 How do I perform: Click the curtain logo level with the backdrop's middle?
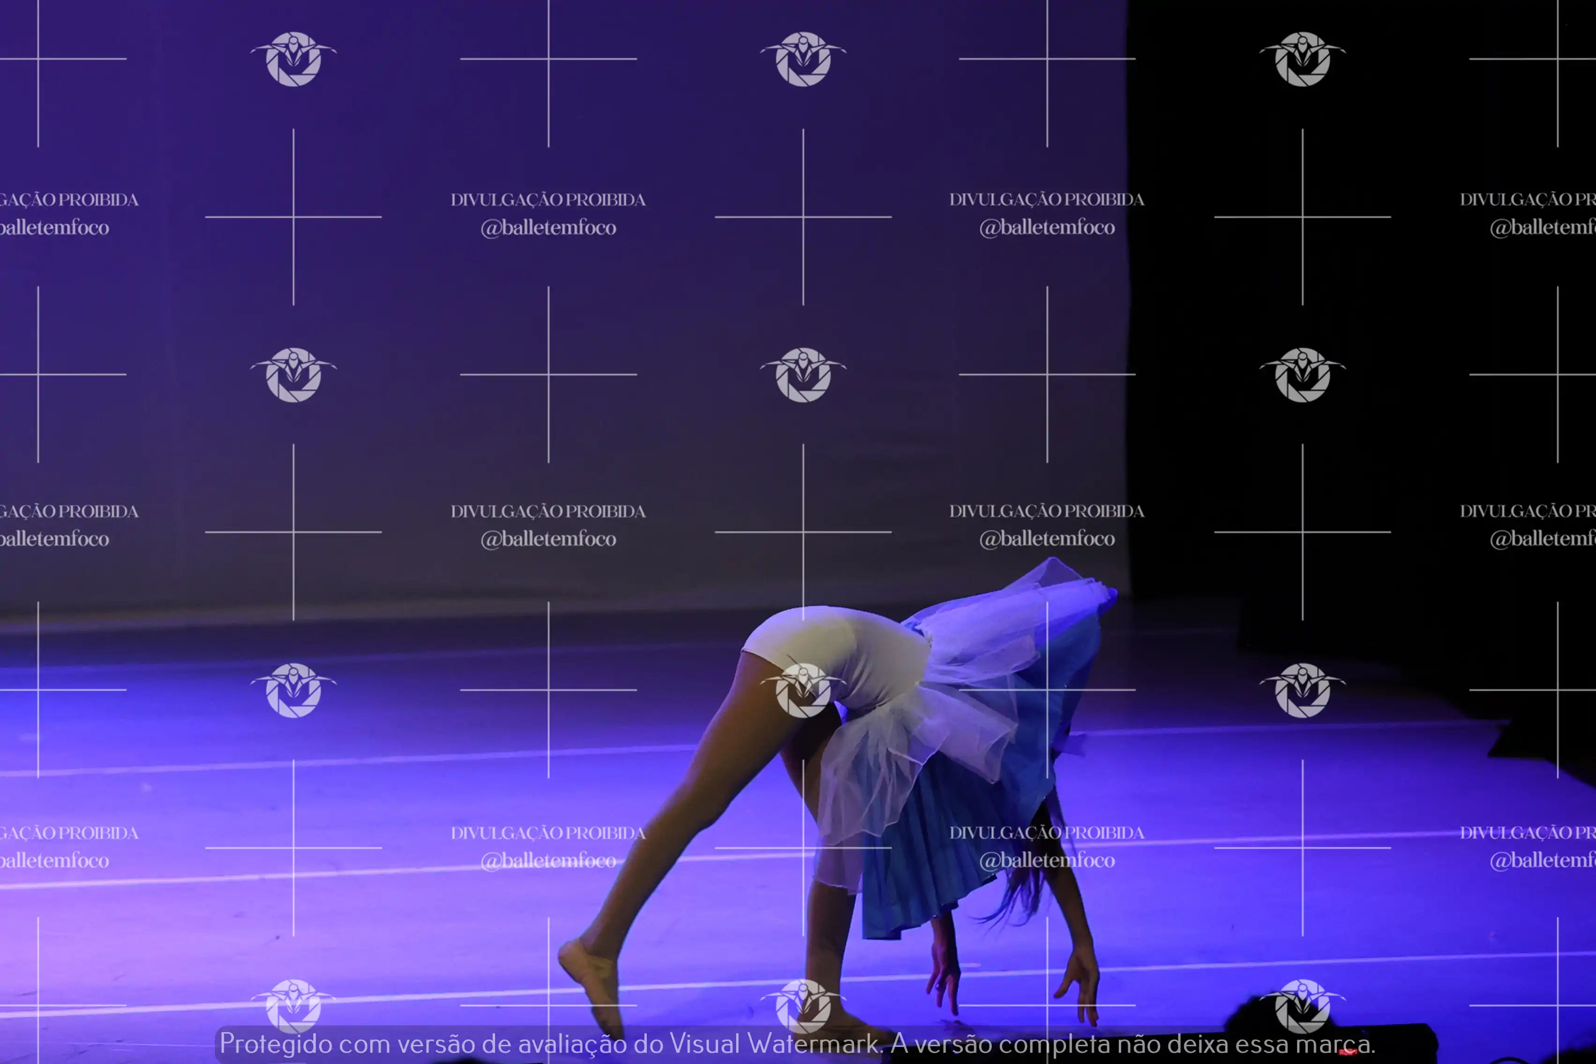point(1302,375)
